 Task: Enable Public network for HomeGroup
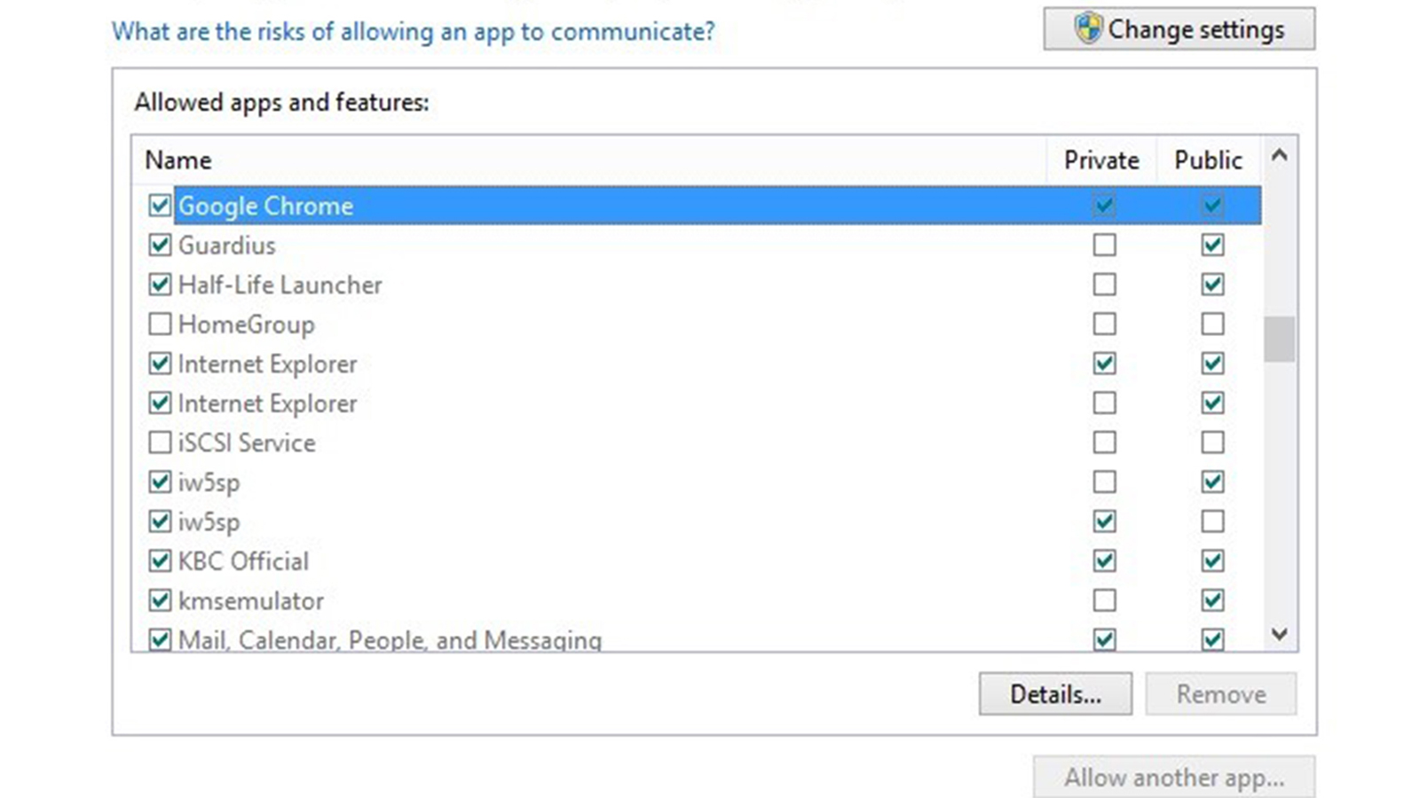(x=1212, y=324)
